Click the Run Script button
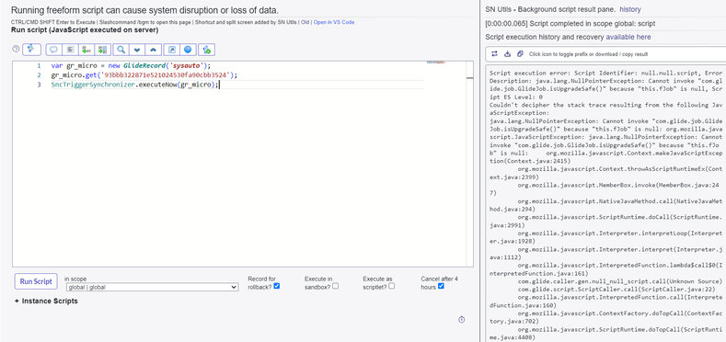The image size is (726, 342). click(x=36, y=281)
